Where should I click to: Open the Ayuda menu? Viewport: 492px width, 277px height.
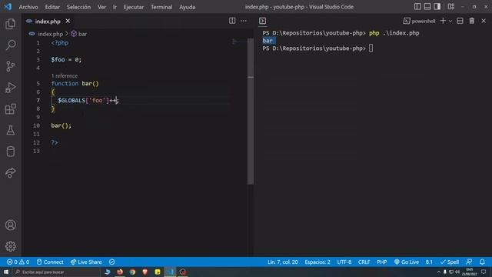coord(188,7)
